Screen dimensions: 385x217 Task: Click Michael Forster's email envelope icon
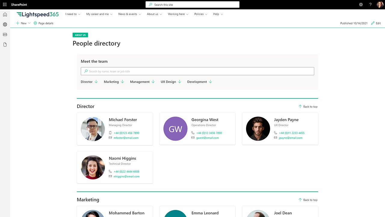click(110, 138)
